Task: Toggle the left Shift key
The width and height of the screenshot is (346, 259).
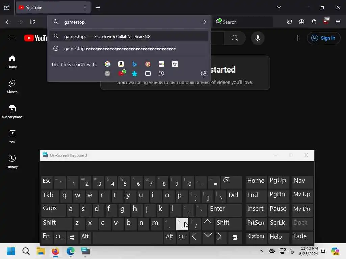Action: pyautogui.click(x=56, y=224)
